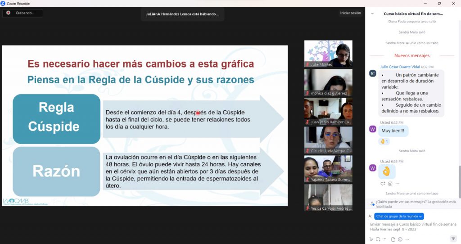Click the Zoom logo in title bar
The width and height of the screenshot is (461, 244).
point(3,3)
